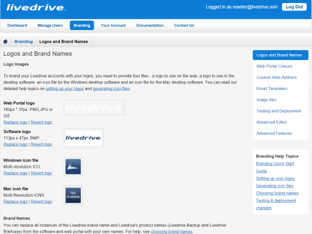
Task: Replace the Windows icon file
Action: pos(15,173)
